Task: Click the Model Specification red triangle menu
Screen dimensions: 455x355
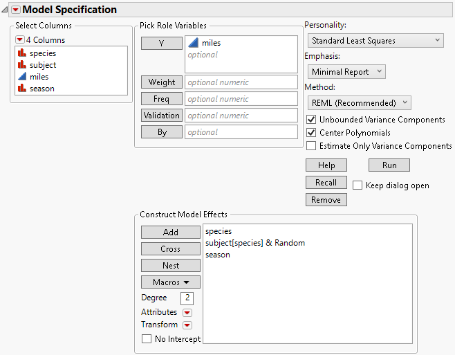Action: [16, 10]
